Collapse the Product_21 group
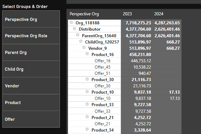 (87, 117)
